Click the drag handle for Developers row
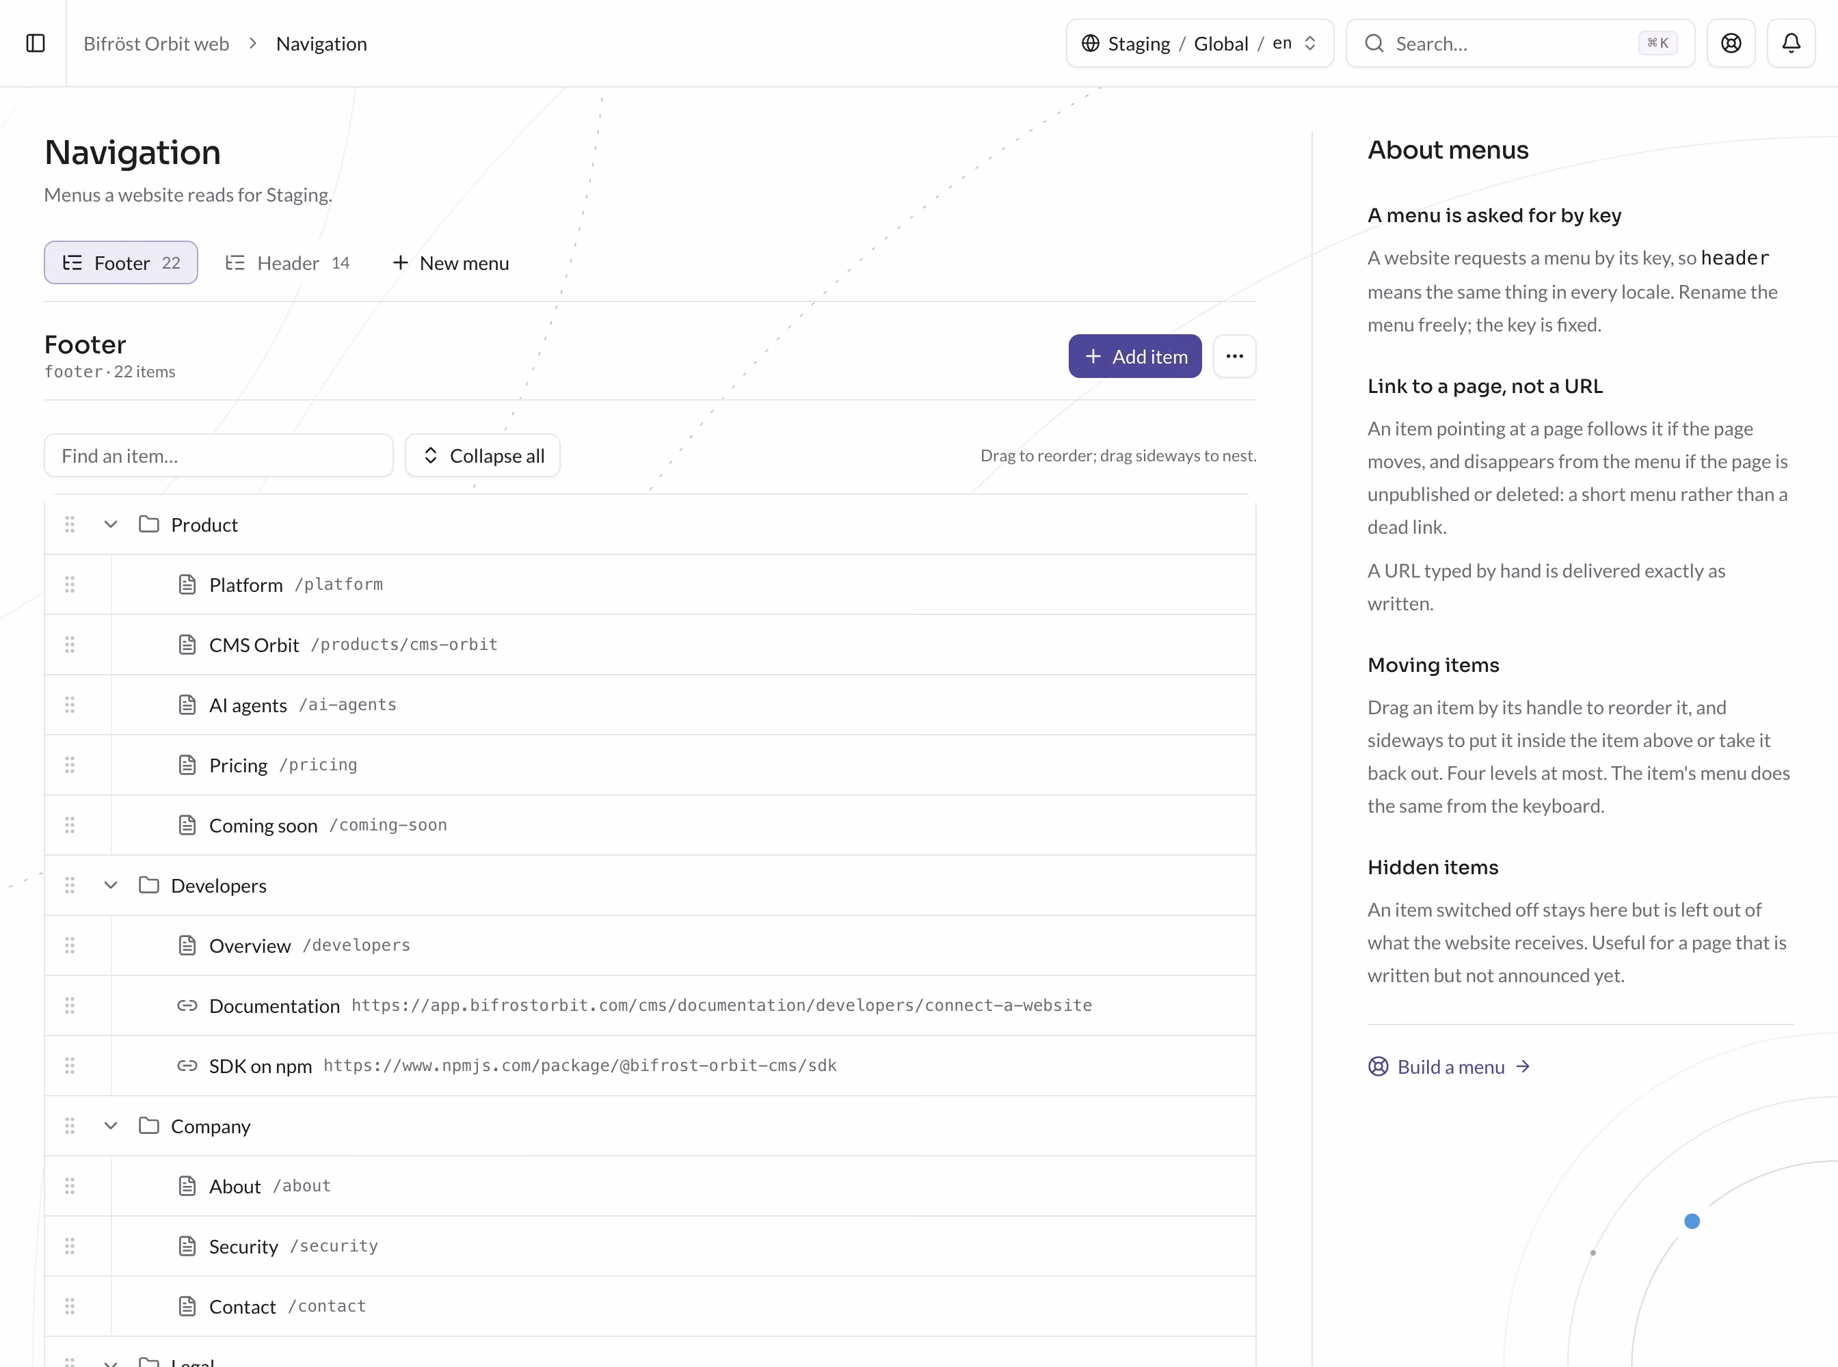The height and width of the screenshot is (1367, 1838). coord(70,885)
